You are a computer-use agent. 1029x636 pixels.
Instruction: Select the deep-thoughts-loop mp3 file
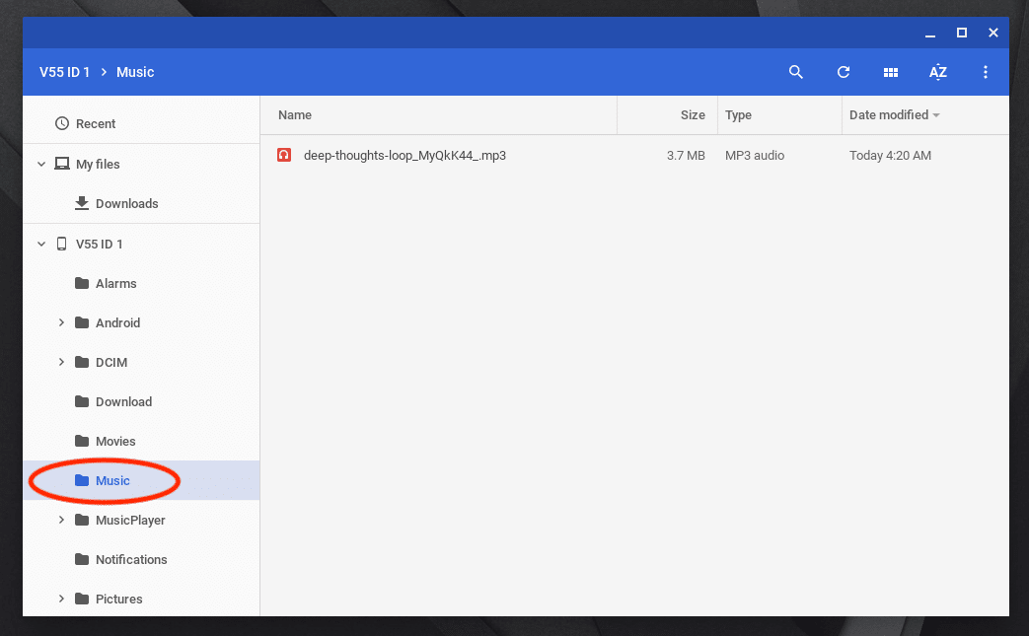pyautogui.click(x=404, y=155)
